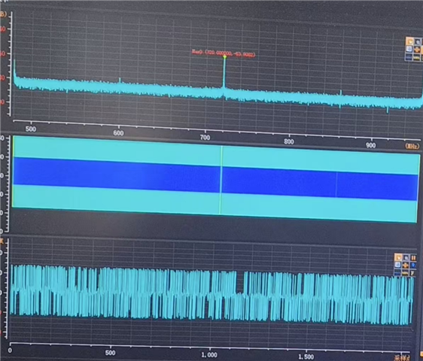Click the dark-blue lines icon in the waveform toolbox bottom row

[x=397, y=272]
